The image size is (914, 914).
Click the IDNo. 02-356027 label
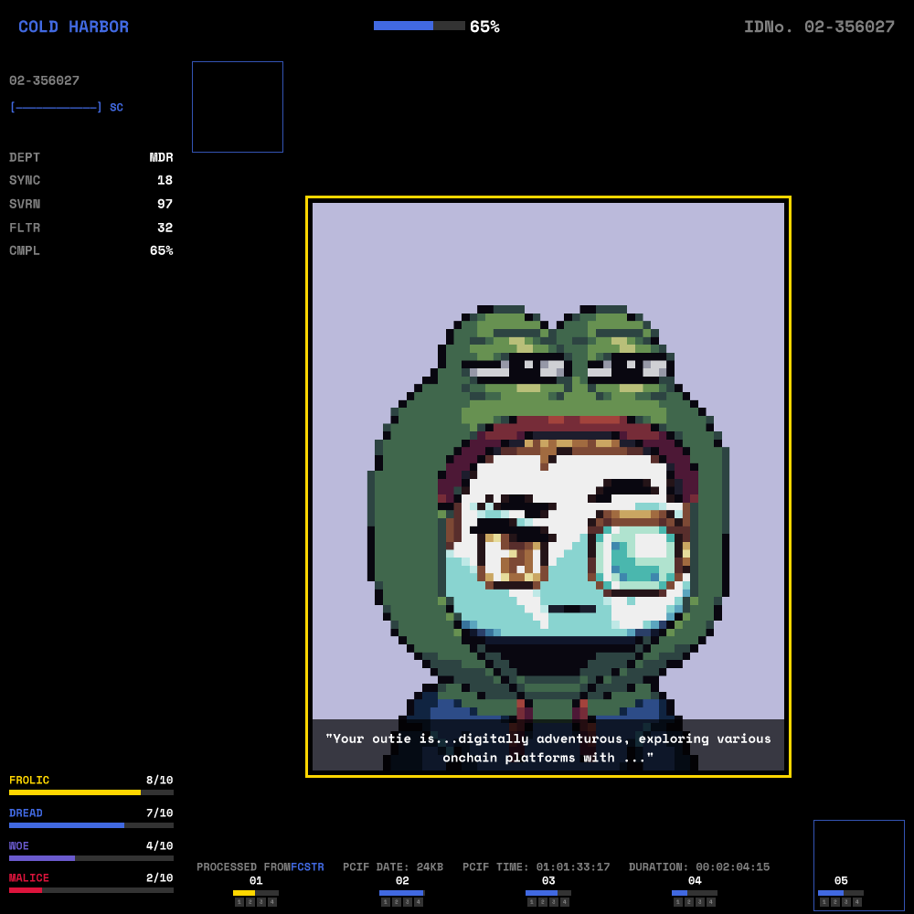pos(819,27)
